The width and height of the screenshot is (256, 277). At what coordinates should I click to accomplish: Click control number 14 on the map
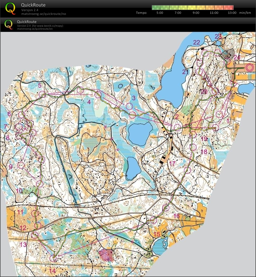coord(52,271)
